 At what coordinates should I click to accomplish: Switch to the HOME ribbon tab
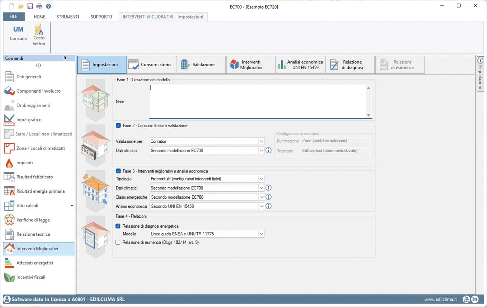pyautogui.click(x=40, y=16)
